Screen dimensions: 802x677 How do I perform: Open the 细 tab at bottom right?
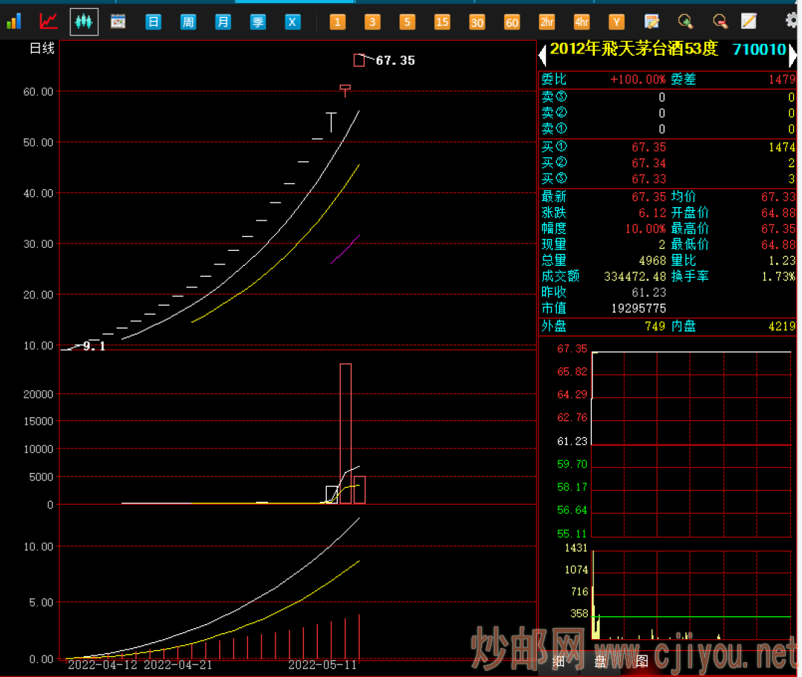558,661
